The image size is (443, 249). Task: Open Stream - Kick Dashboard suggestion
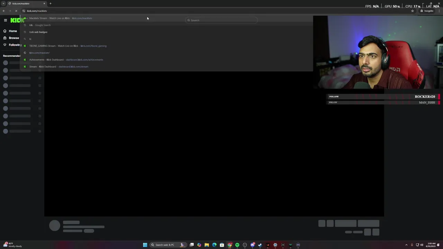166,66
